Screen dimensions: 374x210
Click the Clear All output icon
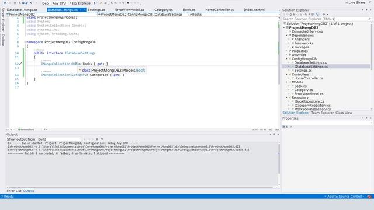click(x=97, y=139)
